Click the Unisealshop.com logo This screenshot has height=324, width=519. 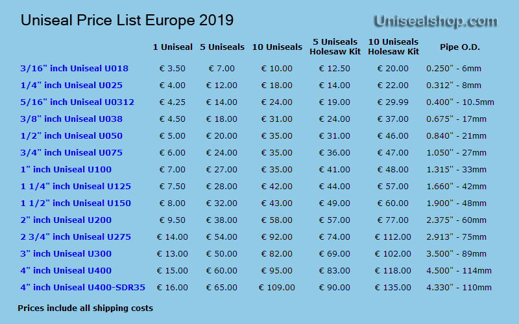point(435,21)
